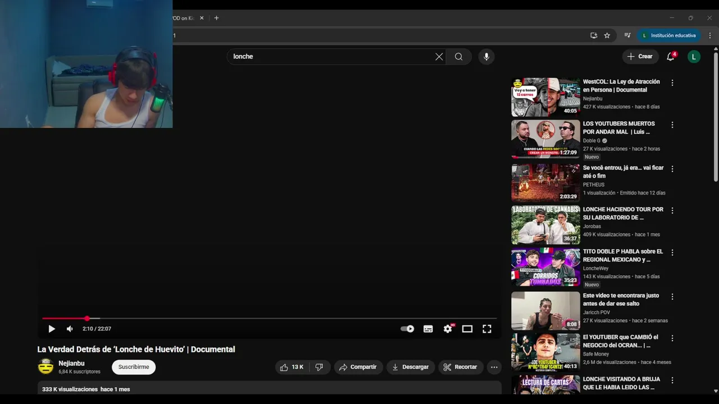Viewport: 719px width, 404px height.
Task: Open a new browser tab
Action: (216, 18)
